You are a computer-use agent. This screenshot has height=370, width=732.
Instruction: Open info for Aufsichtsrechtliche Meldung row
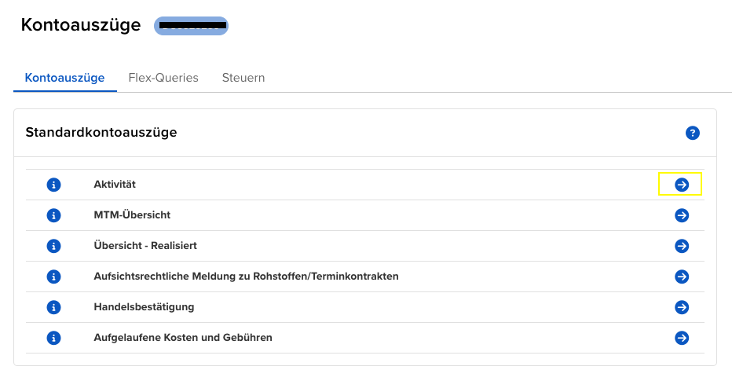pyautogui.click(x=53, y=277)
